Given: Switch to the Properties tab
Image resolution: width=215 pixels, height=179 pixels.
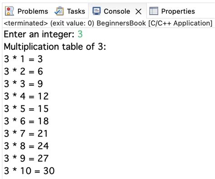Looking at the screenshot, I should click(178, 11).
